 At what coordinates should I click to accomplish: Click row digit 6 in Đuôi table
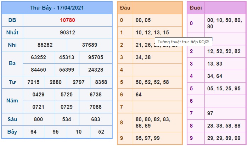pyautogui.click(x=191, y=101)
